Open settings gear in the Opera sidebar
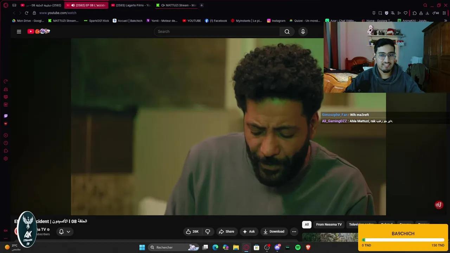Viewport: 450px width, 253px height. click(6, 159)
